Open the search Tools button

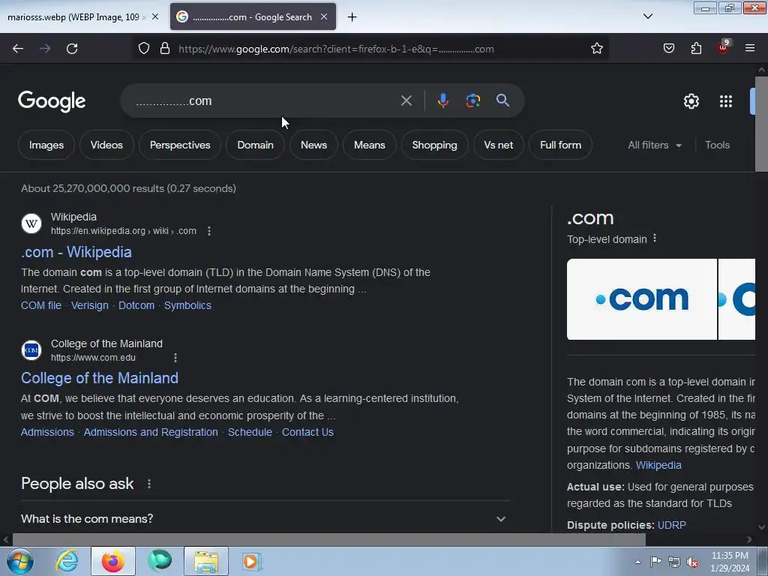(717, 145)
